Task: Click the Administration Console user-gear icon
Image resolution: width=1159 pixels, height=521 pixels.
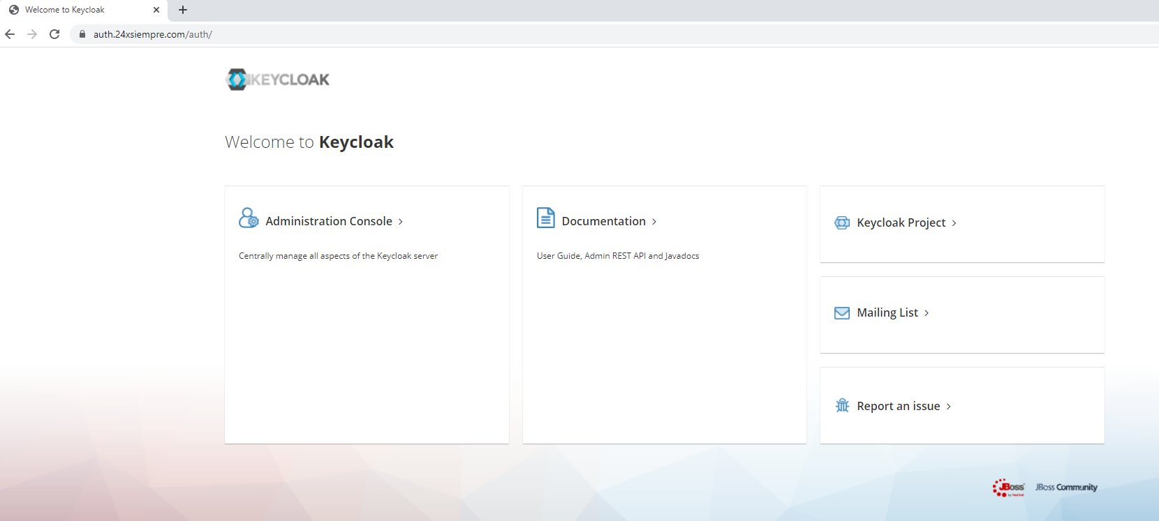Action: [x=249, y=218]
